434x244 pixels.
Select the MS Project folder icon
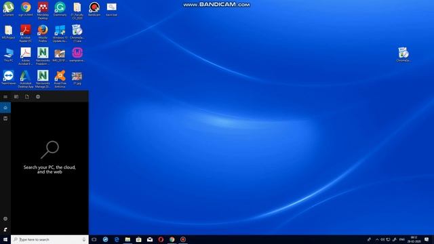tap(8, 32)
